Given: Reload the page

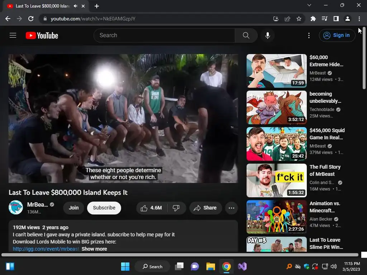Looking at the screenshot, I should [x=31, y=19].
